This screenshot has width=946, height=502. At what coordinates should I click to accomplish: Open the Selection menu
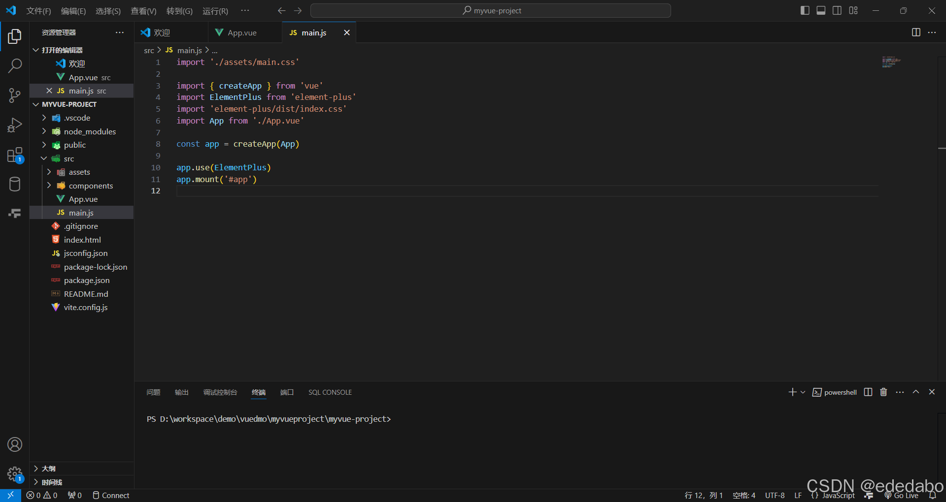pyautogui.click(x=108, y=11)
